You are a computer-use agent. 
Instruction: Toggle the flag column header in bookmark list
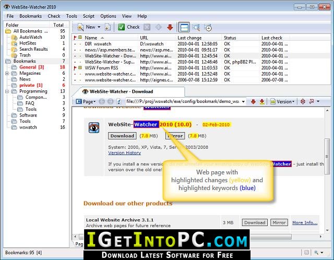tap(75, 38)
